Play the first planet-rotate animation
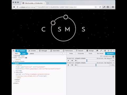The width and height of the screenshot is (127, 95). [x=68, y=60]
